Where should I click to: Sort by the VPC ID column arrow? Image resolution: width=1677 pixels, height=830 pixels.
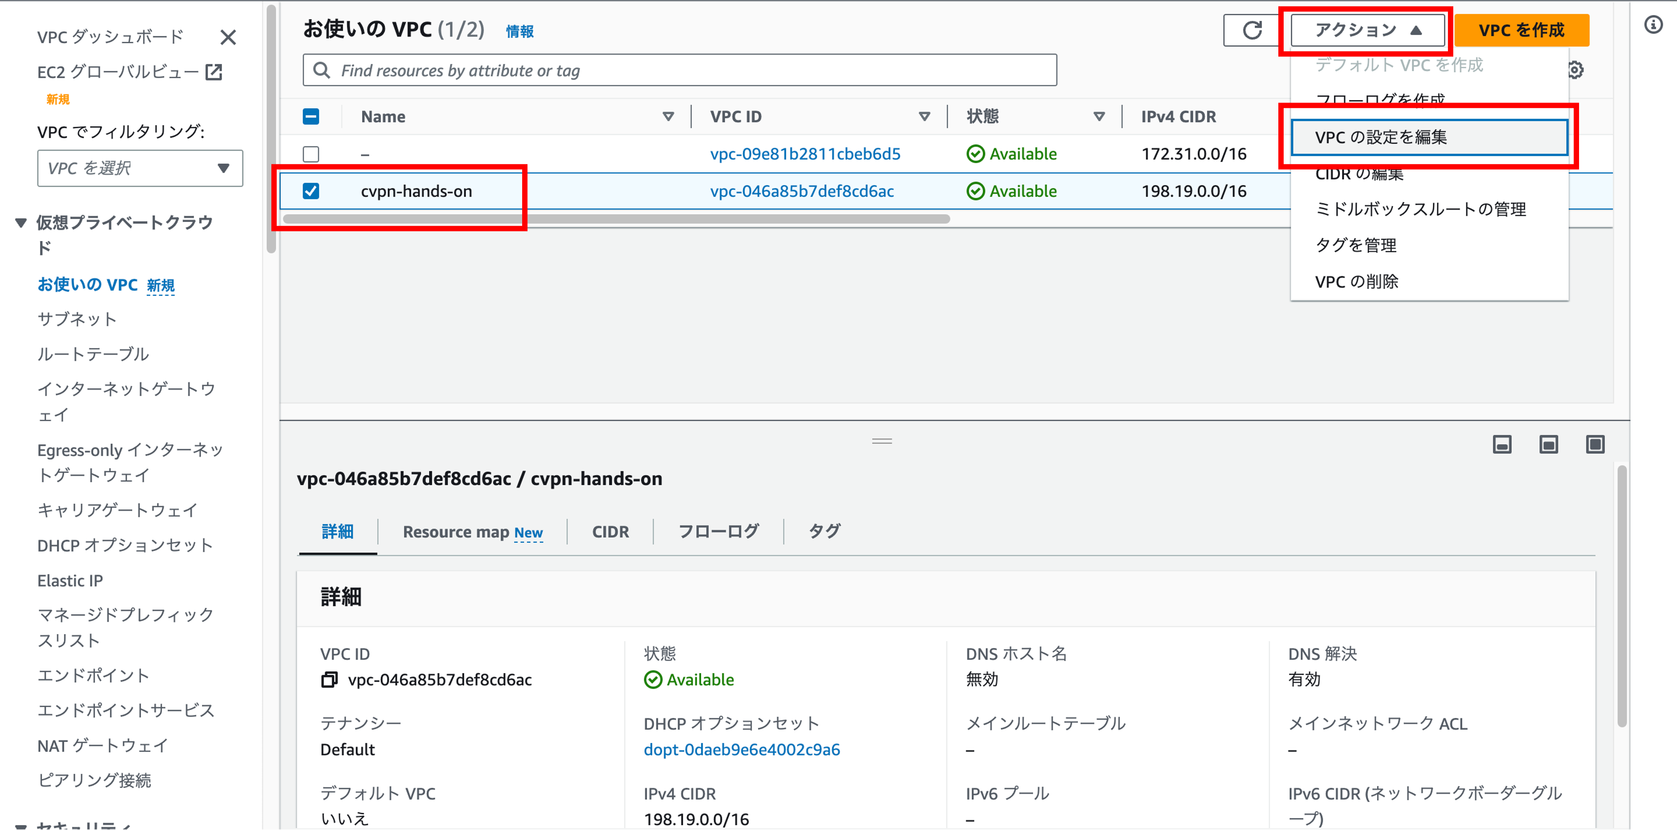tap(924, 117)
